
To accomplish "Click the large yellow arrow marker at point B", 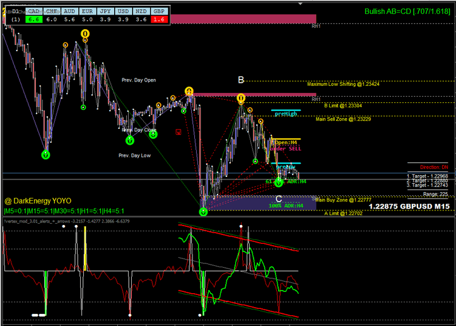I will click(x=241, y=99).
